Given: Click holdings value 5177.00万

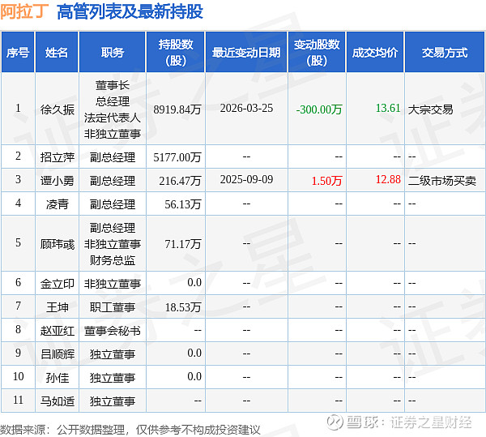Looking at the screenshot, I should 177,157.
